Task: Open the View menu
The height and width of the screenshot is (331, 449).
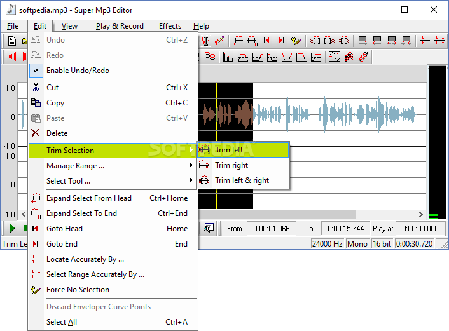Action: click(69, 26)
